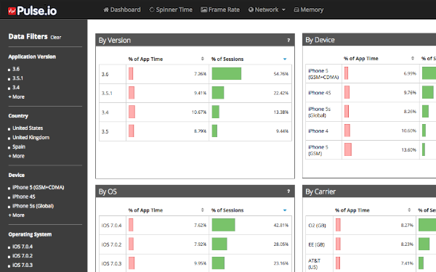Click the green 54.76% sessions bar for 3.6

[226, 74]
